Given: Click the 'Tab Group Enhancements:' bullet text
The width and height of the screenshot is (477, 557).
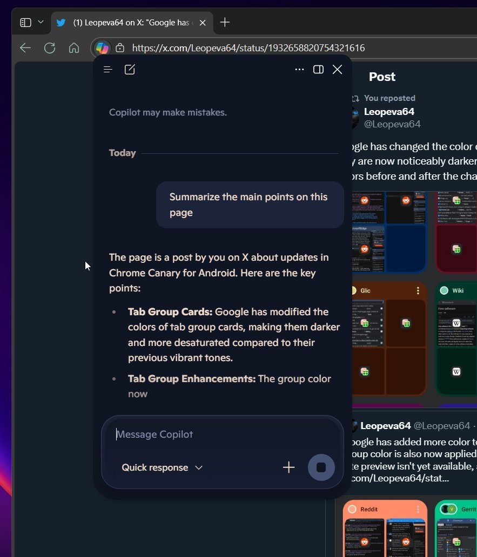Looking at the screenshot, I should tap(192, 379).
